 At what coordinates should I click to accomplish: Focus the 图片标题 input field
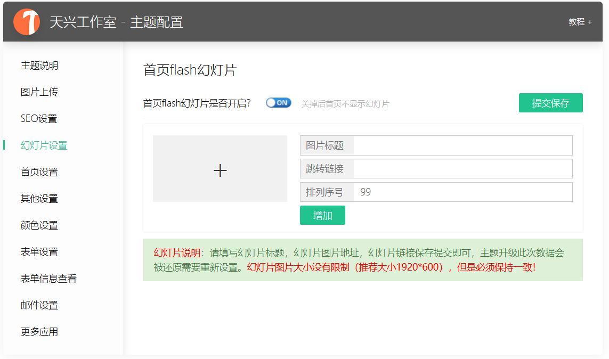click(462, 145)
